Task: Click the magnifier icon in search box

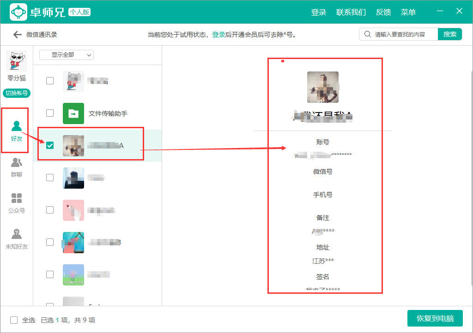Action: coord(367,34)
